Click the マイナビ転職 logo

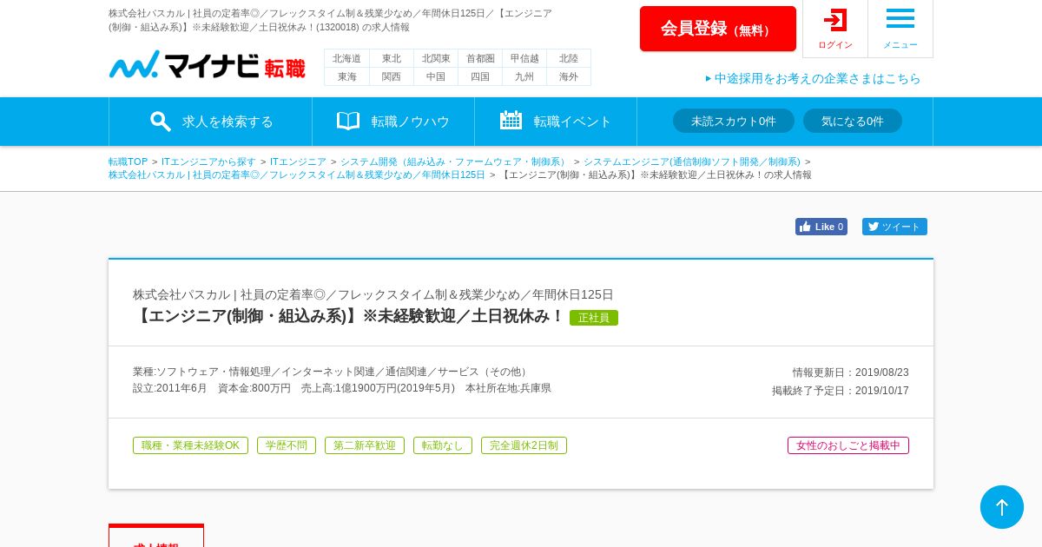click(207, 65)
